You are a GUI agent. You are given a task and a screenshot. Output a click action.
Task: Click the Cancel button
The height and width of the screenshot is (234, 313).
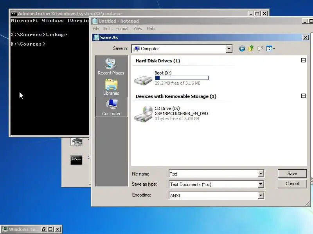(x=292, y=184)
